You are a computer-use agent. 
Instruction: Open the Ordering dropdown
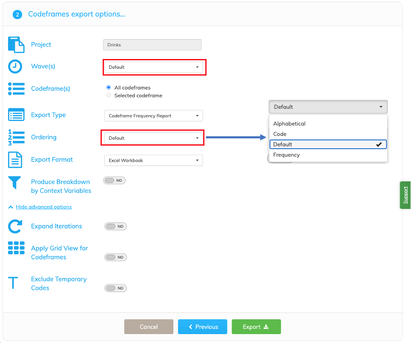154,138
